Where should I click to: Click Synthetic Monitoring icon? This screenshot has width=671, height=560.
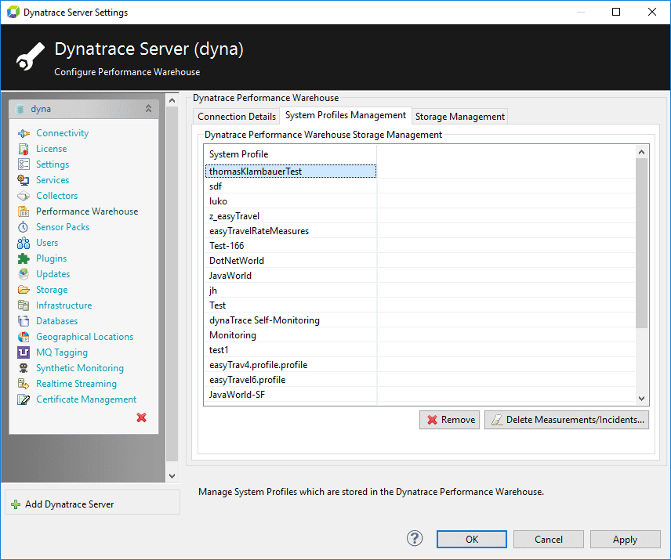pos(24,368)
